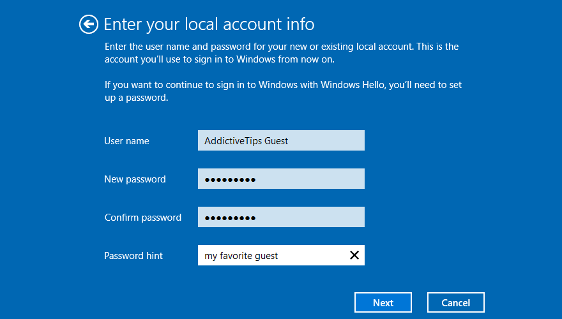Click the 'Confirm password' label

click(142, 218)
